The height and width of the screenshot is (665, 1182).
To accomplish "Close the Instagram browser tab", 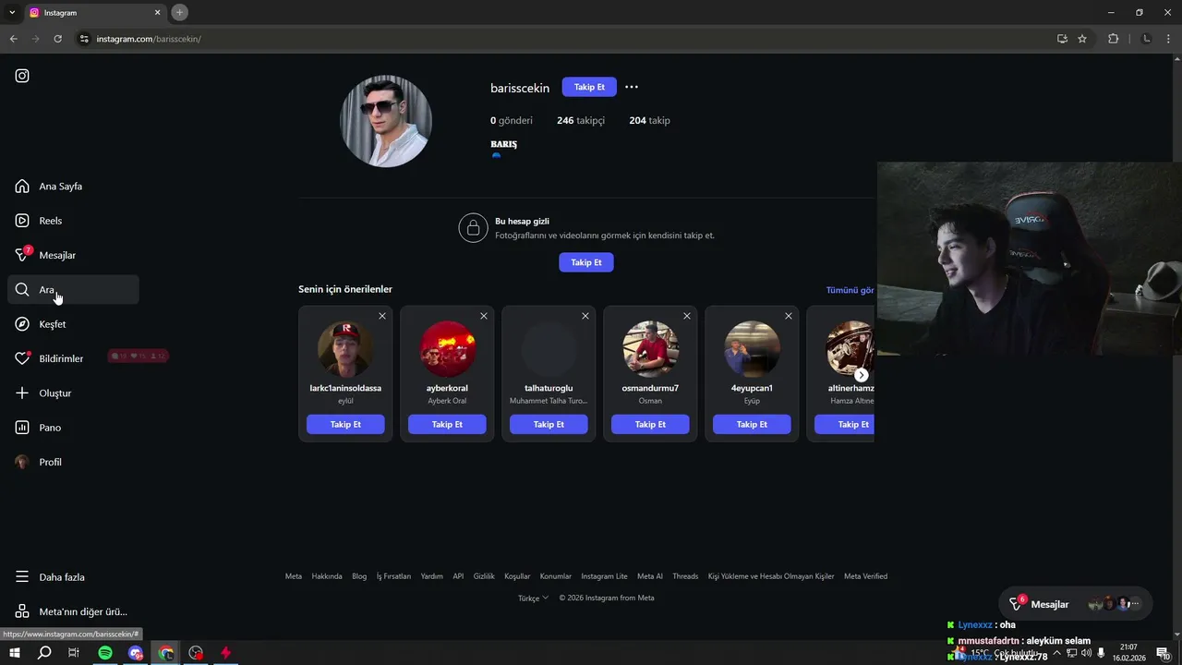I will (x=158, y=13).
